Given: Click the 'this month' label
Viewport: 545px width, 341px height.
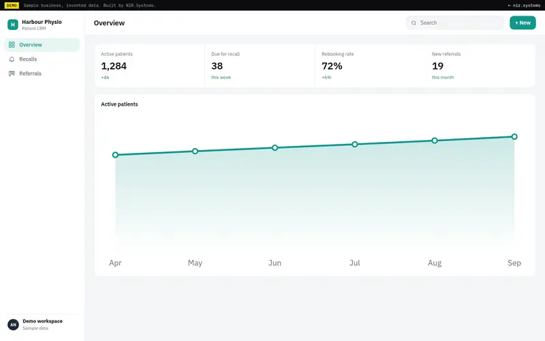Looking at the screenshot, I should pos(443,77).
